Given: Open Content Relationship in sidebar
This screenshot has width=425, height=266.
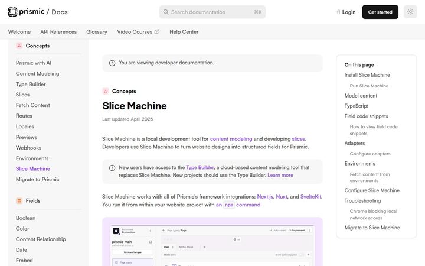Looking at the screenshot, I should pos(41,239).
